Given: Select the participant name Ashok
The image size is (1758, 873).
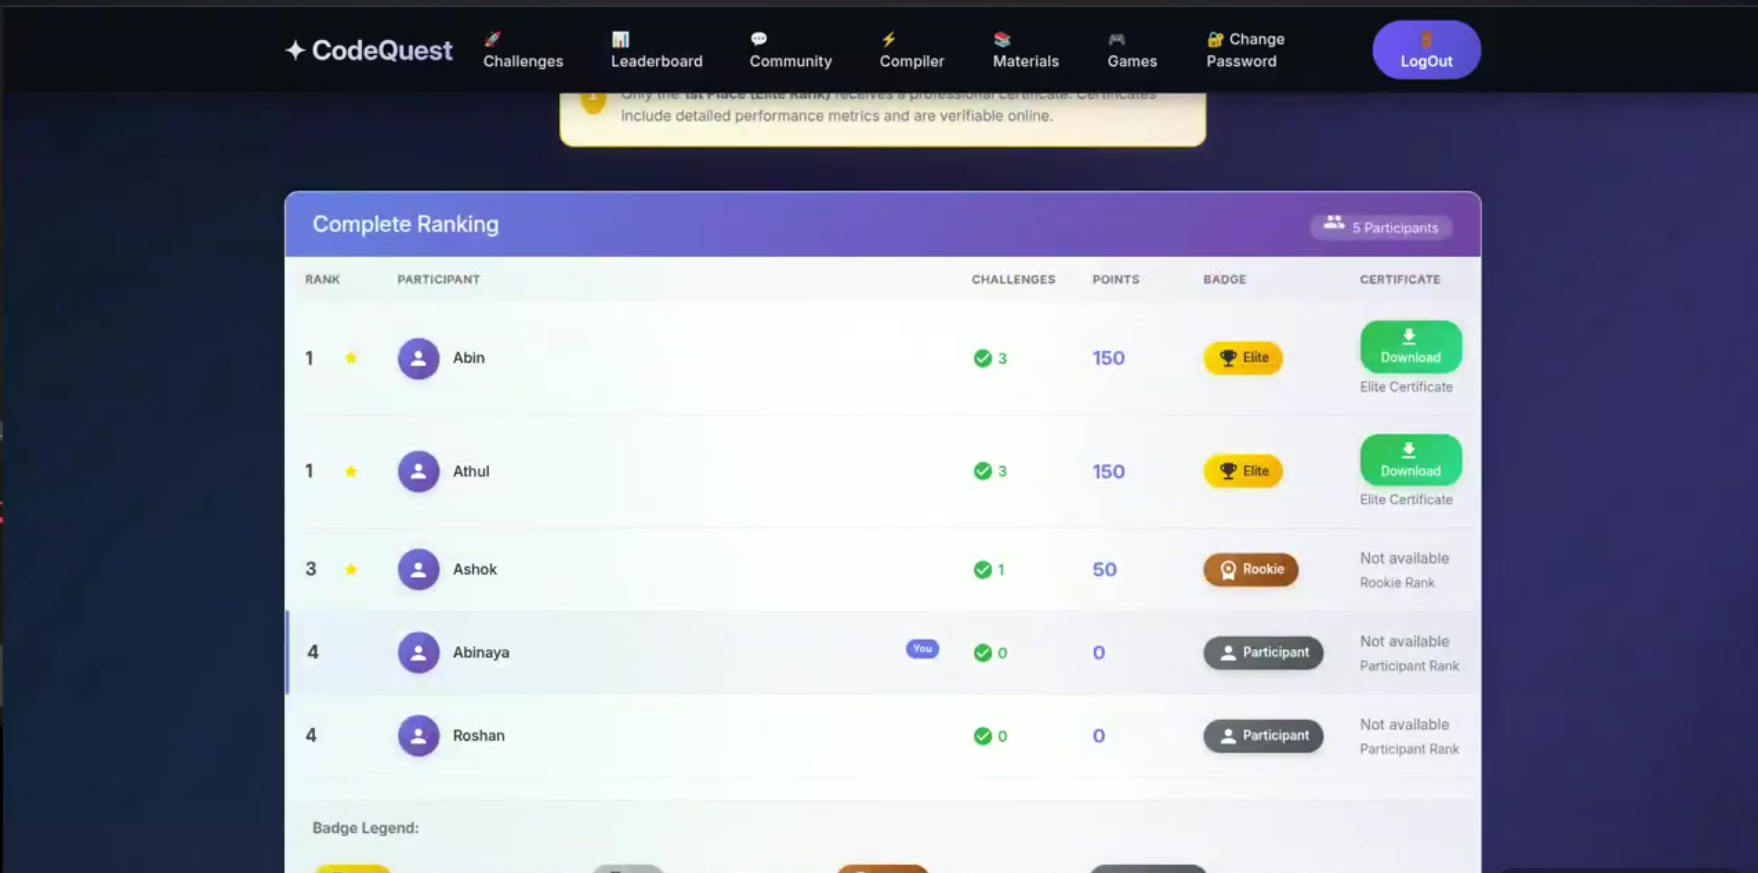Looking at the screenshot, I should point(474,569).
